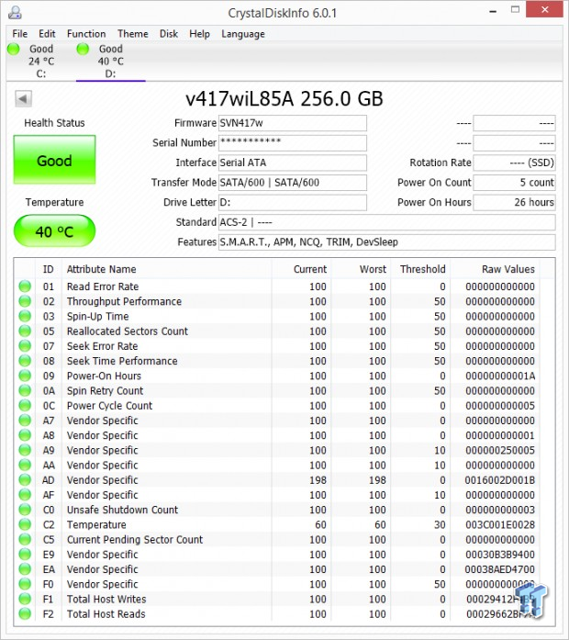Click the D: drive green status icon

(x=83, y=49)
